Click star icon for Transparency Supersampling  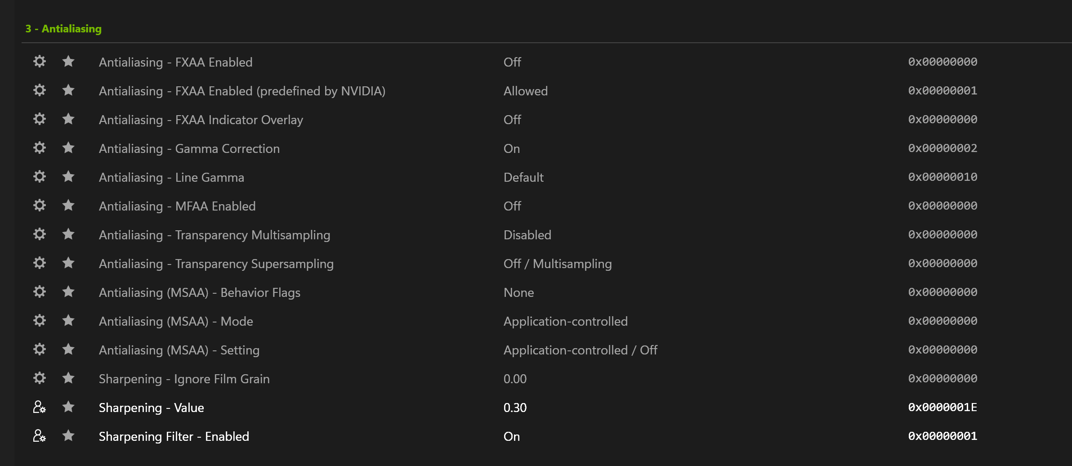(x=68, y=263)
